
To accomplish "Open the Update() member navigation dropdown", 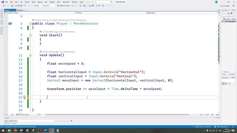I will coord(182,13).
